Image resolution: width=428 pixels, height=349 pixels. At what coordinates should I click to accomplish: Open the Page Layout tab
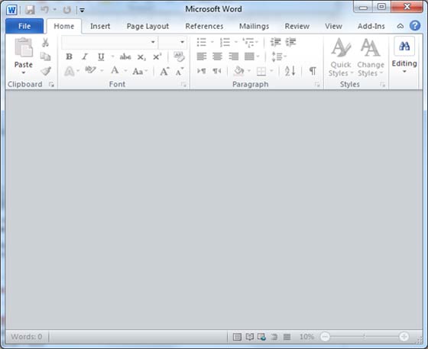point(148,26)
